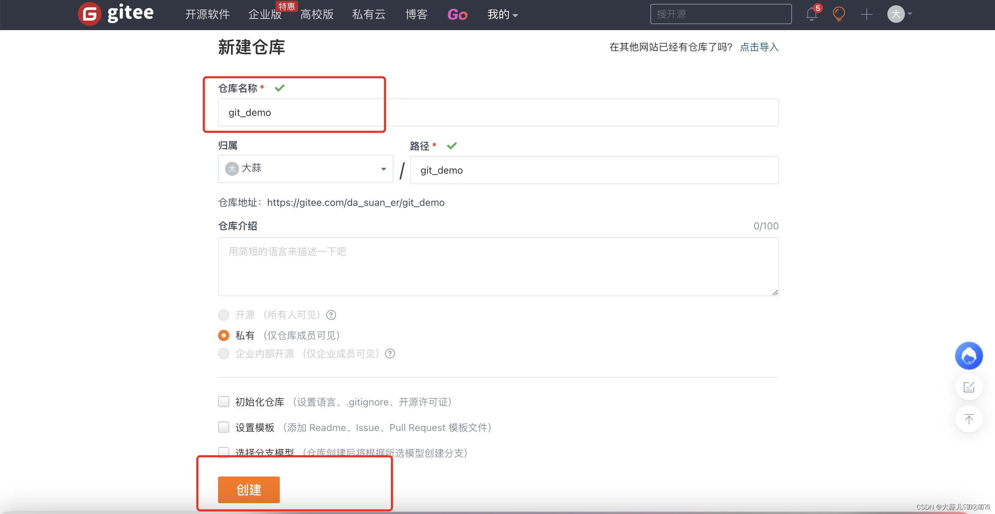Open the floating customer service chat icon

click(969, 355)
